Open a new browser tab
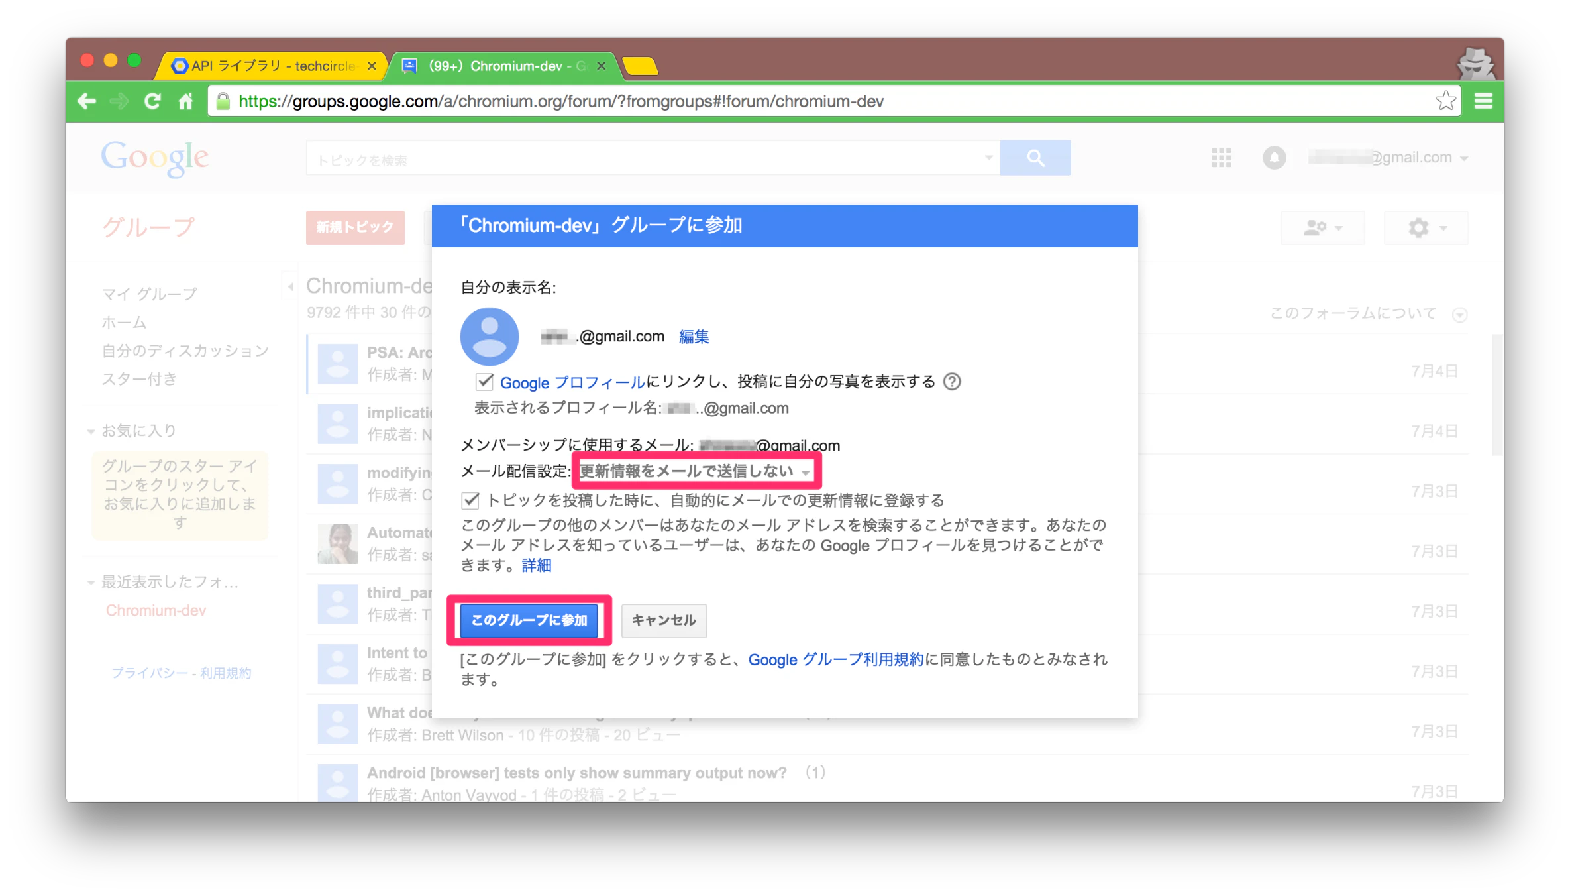Image resolution: width=1570 pixels, height=896 pixels. (640, 66)
